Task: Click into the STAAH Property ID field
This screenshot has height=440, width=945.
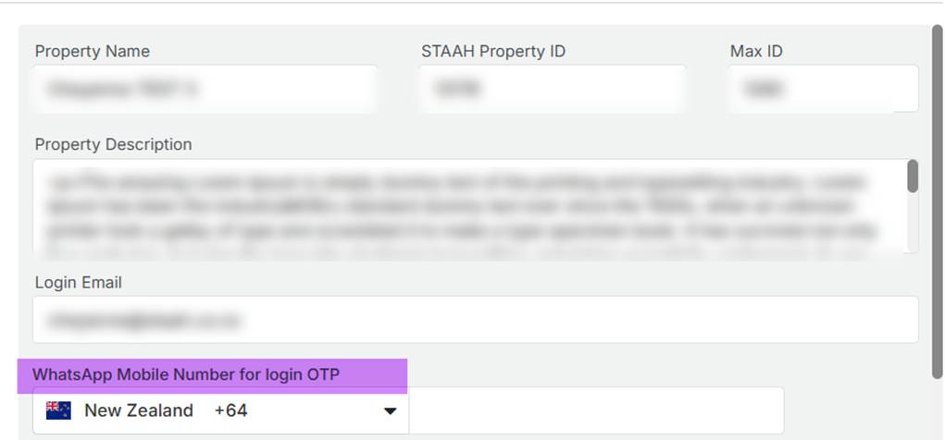Action: [x=553, y=90]
